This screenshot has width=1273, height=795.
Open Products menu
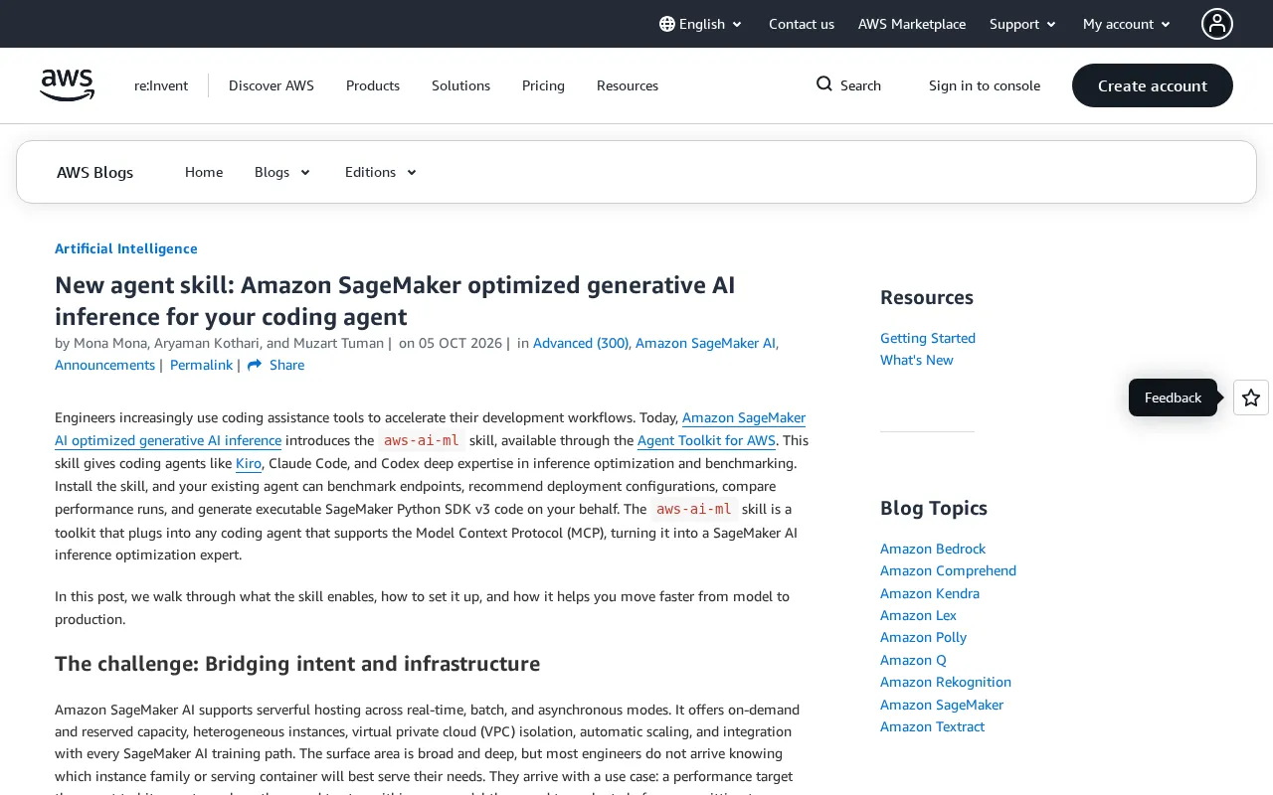click(x=373, y=85)
